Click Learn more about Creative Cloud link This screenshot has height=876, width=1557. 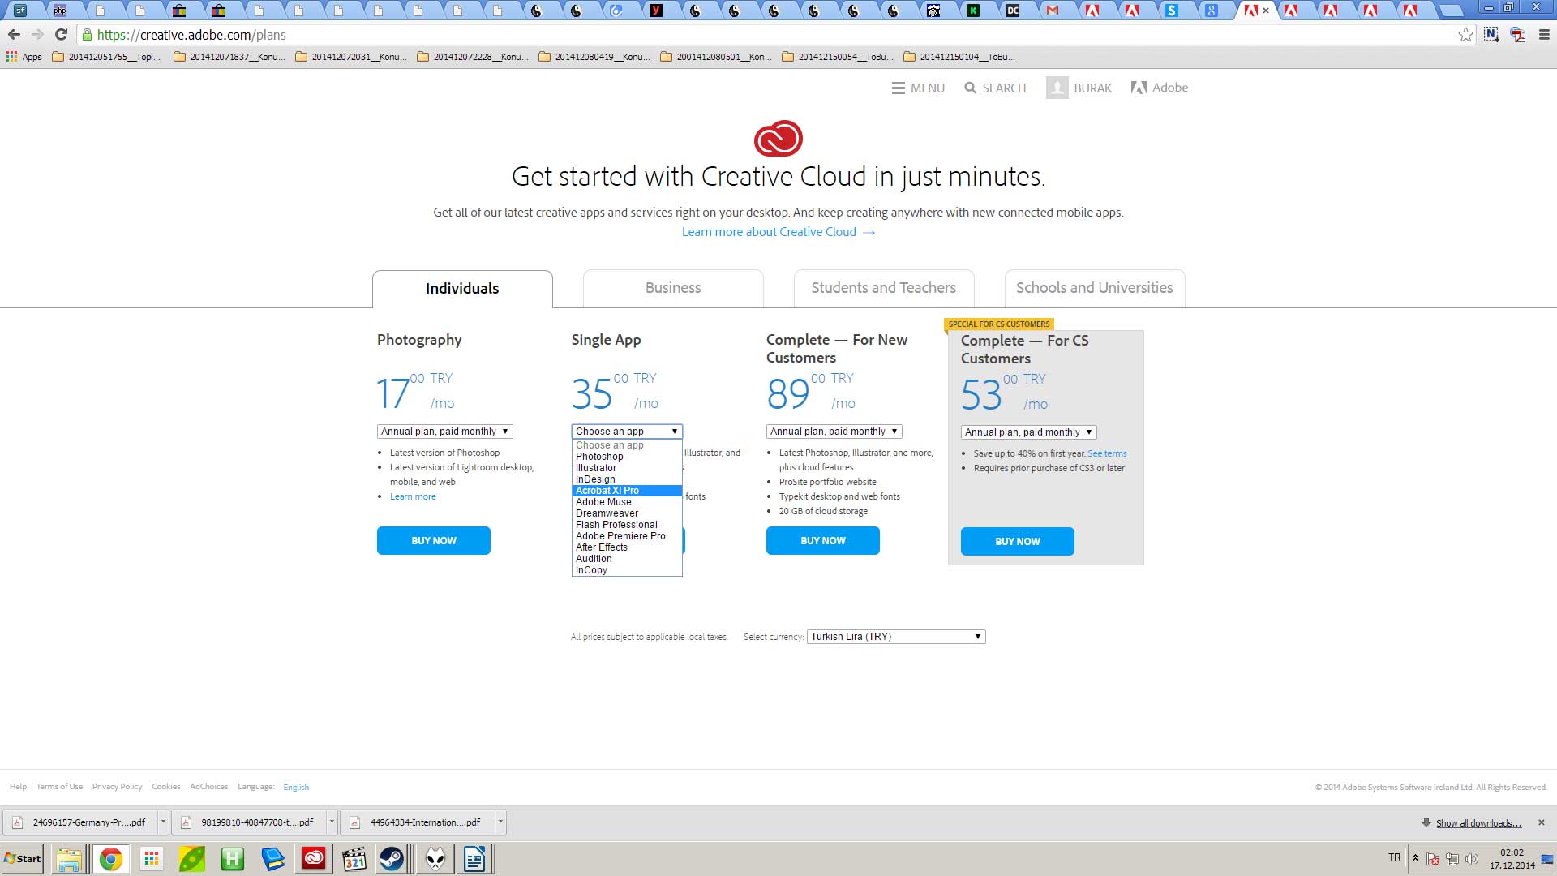point(778,231)
